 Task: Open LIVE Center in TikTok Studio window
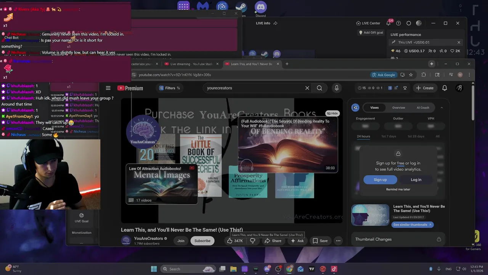click(368, 23)
